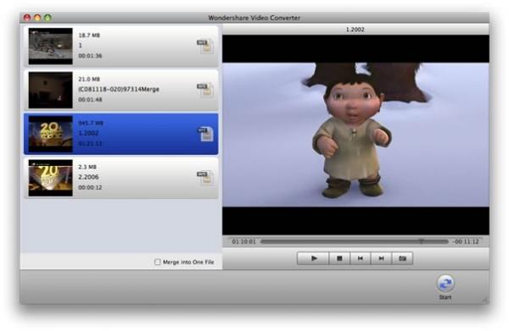Click the 2.2006 file name
509x331 pixels.
pyautogui.click(x=88, y=177)
